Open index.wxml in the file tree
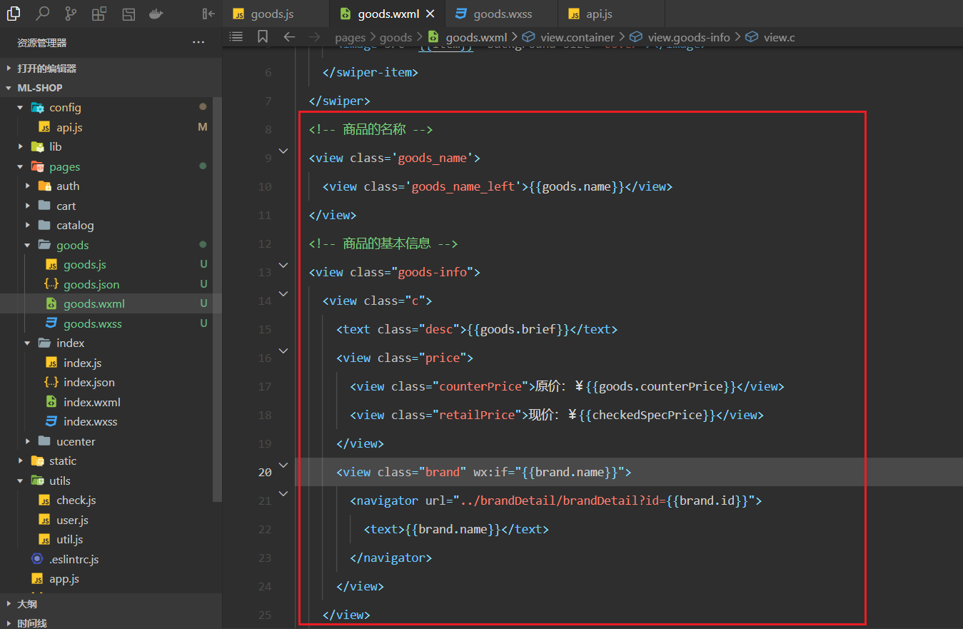This screenshot has width=963, height=629. point(91,402)
